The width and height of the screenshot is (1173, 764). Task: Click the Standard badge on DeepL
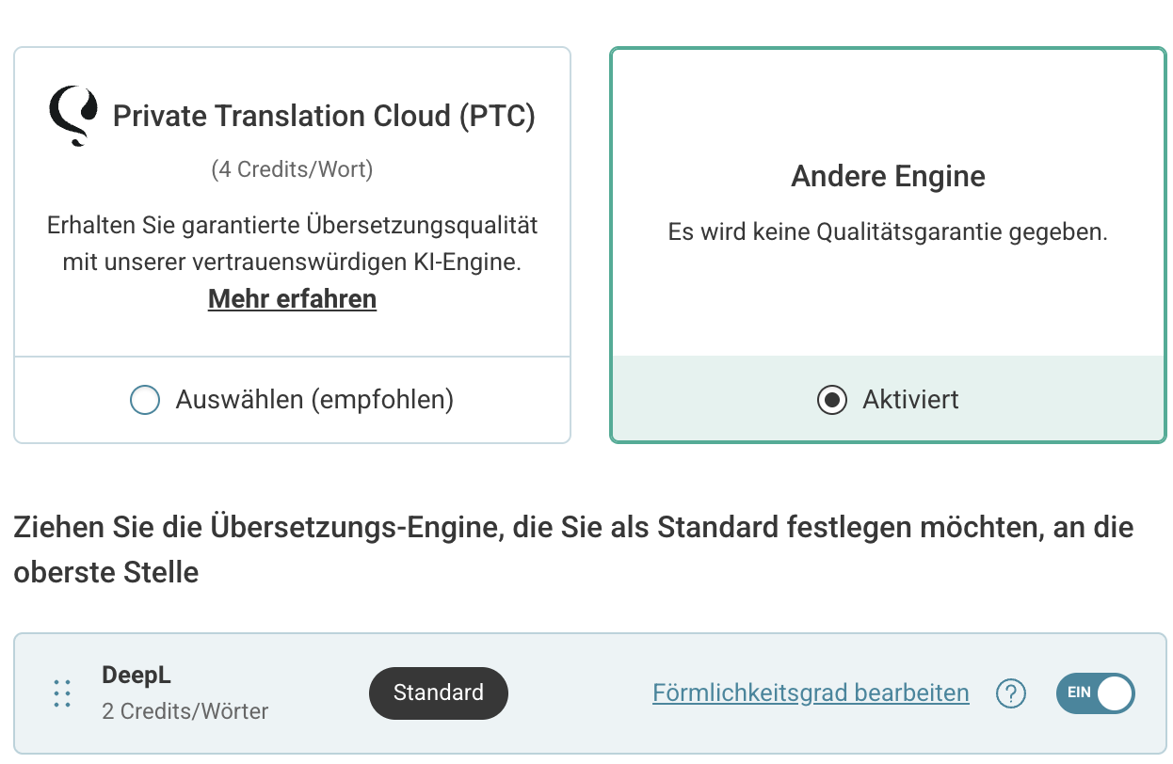438,693
